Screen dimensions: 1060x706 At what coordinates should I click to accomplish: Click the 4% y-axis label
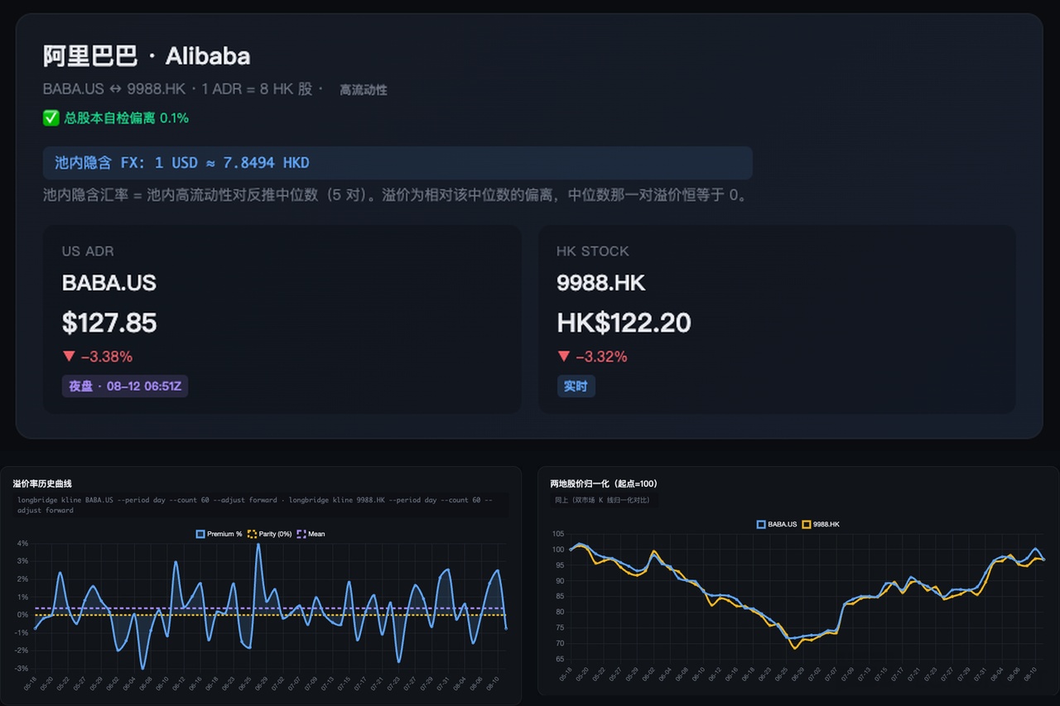point(23,543)
